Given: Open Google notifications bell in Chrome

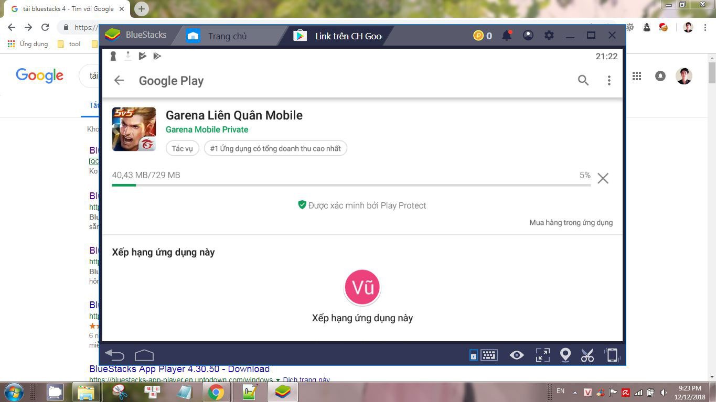Looking at the screenshot, I should 660,76.
